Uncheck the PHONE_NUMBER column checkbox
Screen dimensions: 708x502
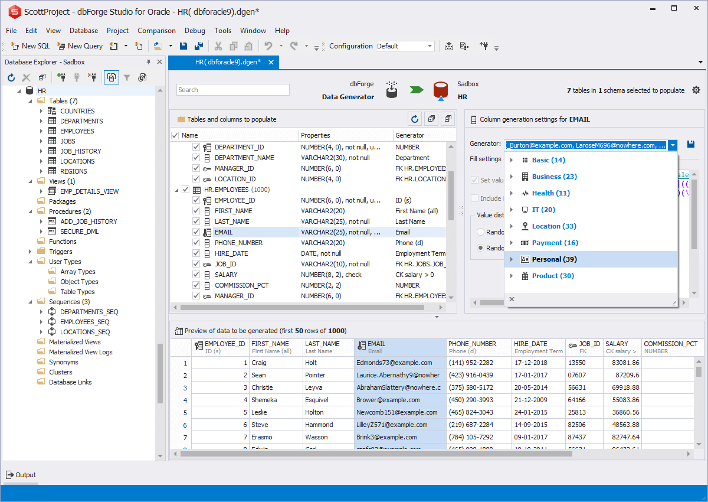click(x=196, y=243)
